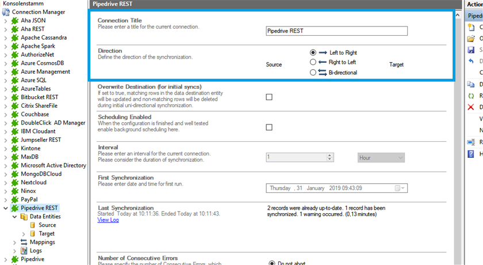Open the Hour interval unit dropdown
Viewport: 483px width, 265px height.
tap(381, 157)
